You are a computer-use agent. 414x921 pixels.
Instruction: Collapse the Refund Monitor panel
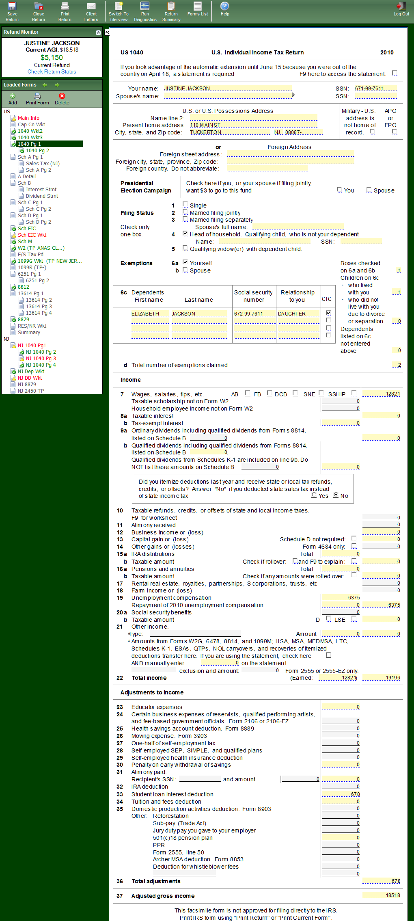tap(98, 32)
